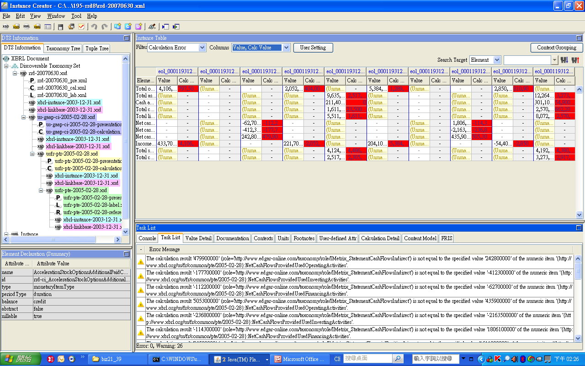Show the Value Detail tab
The height and width of the screenshot is (366, 585).
click(198, 238)
